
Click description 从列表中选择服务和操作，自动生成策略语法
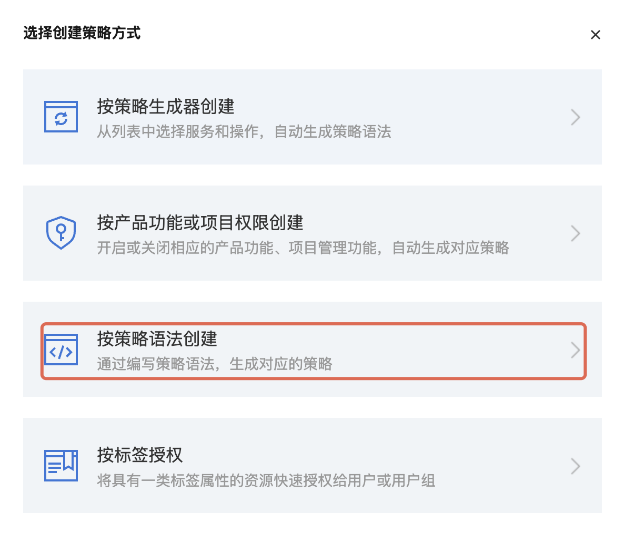[x=244, y=131]
